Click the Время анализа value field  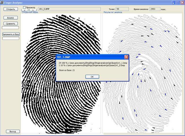[x=155, y=9]
